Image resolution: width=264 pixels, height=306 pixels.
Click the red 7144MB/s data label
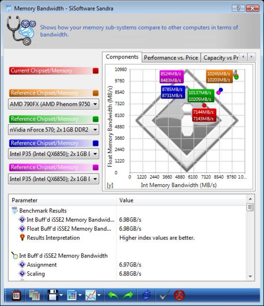coord(204,115)
